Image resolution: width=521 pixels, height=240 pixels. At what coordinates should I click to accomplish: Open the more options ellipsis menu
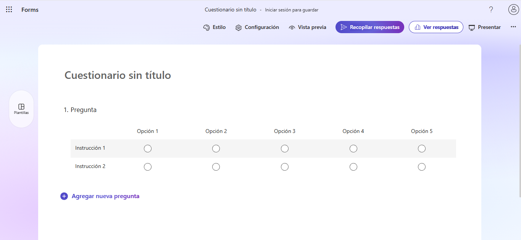(x=513, y=27)
